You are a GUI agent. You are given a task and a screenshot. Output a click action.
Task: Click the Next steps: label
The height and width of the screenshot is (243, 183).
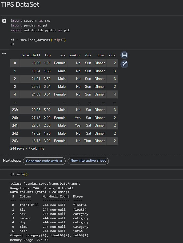point(12,161)
